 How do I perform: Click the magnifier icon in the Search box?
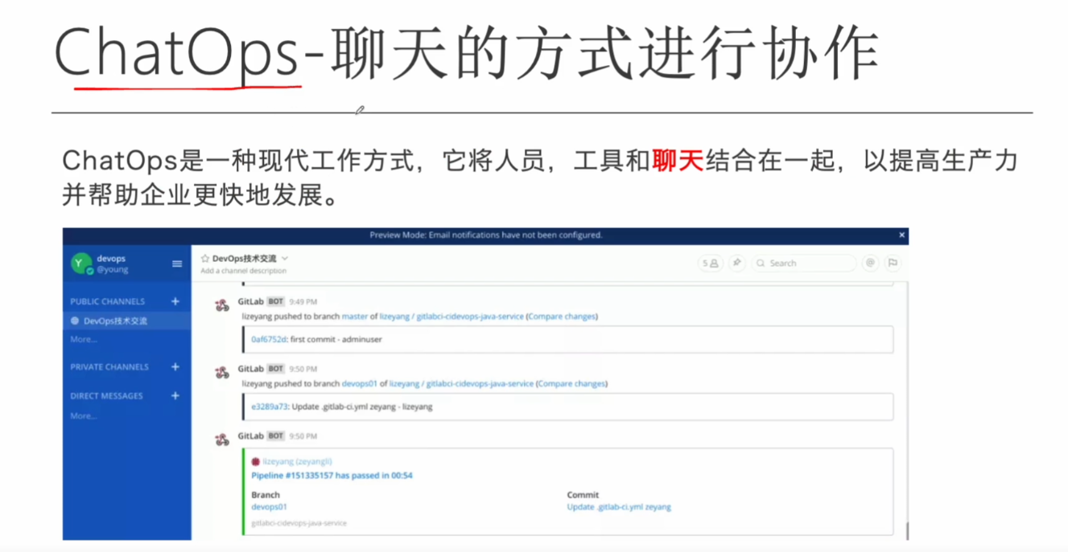[761, 263]
